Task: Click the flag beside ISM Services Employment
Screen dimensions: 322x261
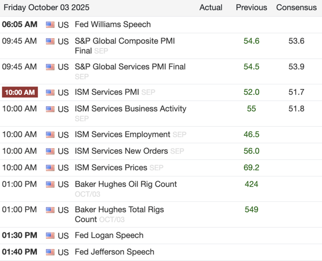Action: pyautogui.click(x=50, y=135)
